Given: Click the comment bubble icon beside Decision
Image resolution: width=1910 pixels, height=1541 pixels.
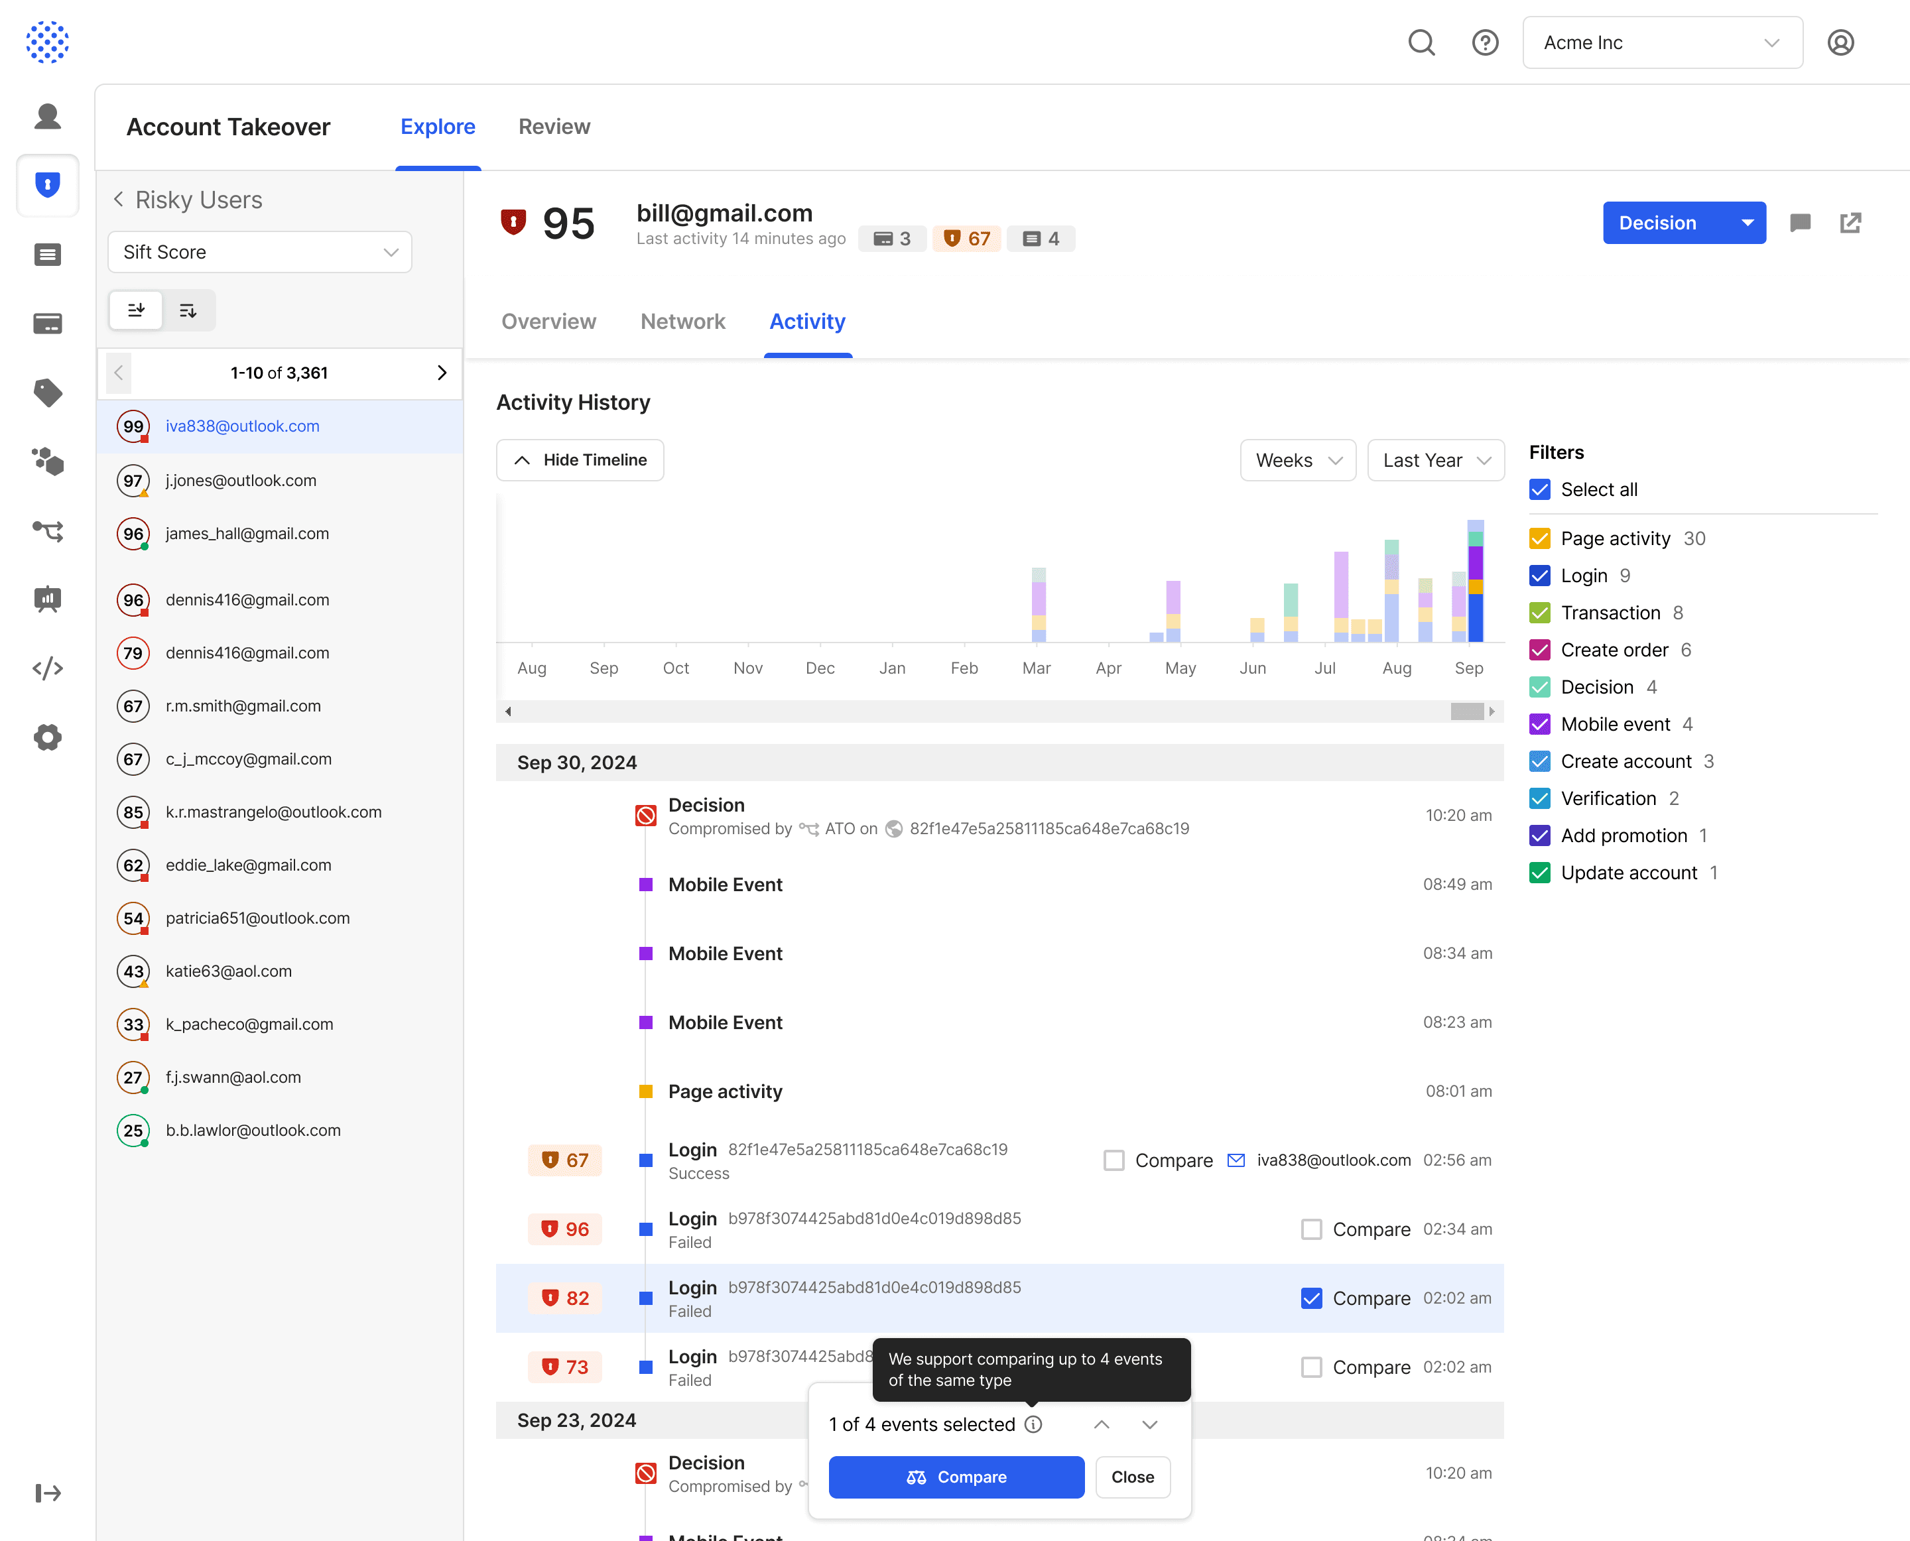Looking at the screenshot, I should pos(1800,223).
